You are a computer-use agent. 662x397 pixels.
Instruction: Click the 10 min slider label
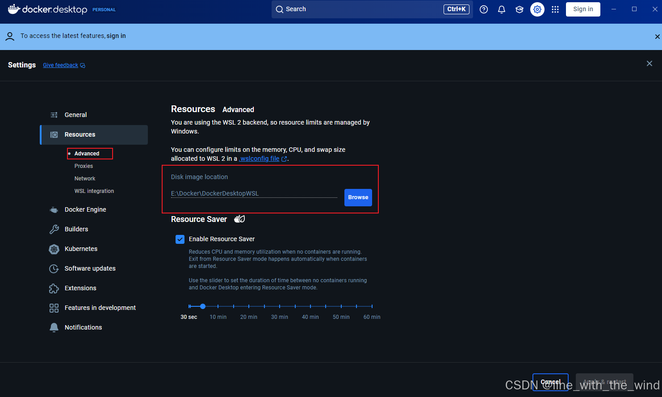[x=218, y=317]
